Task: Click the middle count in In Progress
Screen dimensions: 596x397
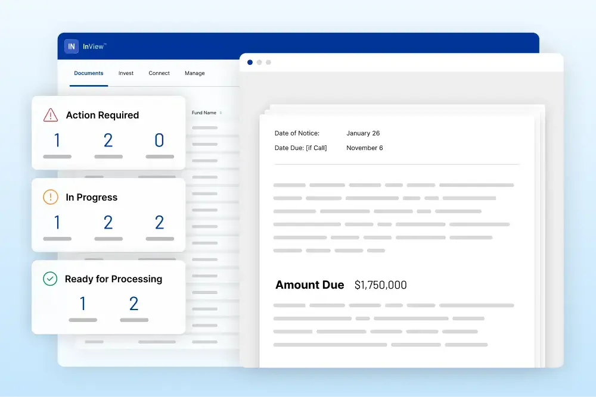Action: [108, 223]
